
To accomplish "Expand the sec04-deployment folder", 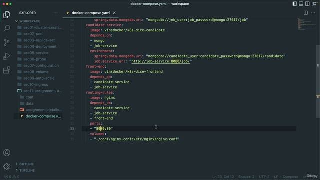I will tap(37, 46).
